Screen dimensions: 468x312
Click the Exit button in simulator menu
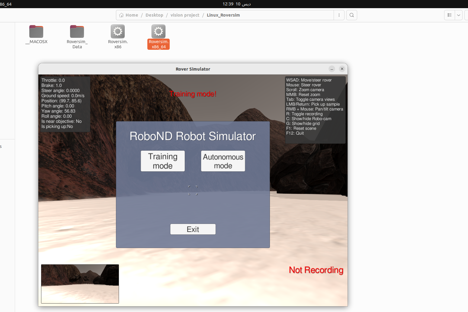pos(193,229)
